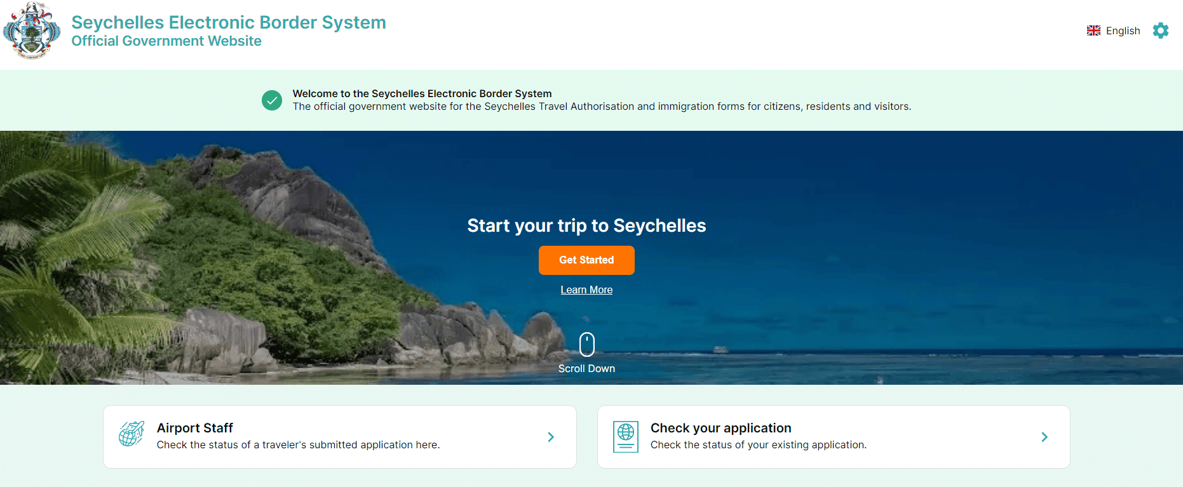Open the Check your application heading

pos(721,428)
